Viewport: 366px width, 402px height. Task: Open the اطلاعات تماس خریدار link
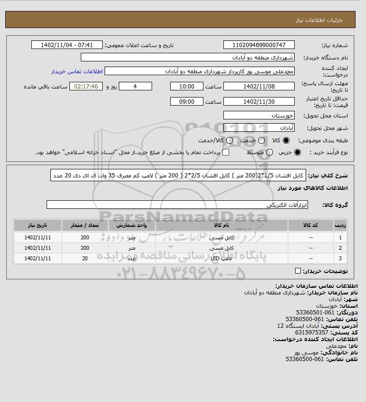tap(77, 71)
